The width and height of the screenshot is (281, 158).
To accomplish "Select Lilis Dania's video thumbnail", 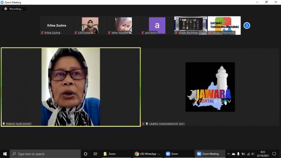I will pyautogui.click(x=90, y=26).
